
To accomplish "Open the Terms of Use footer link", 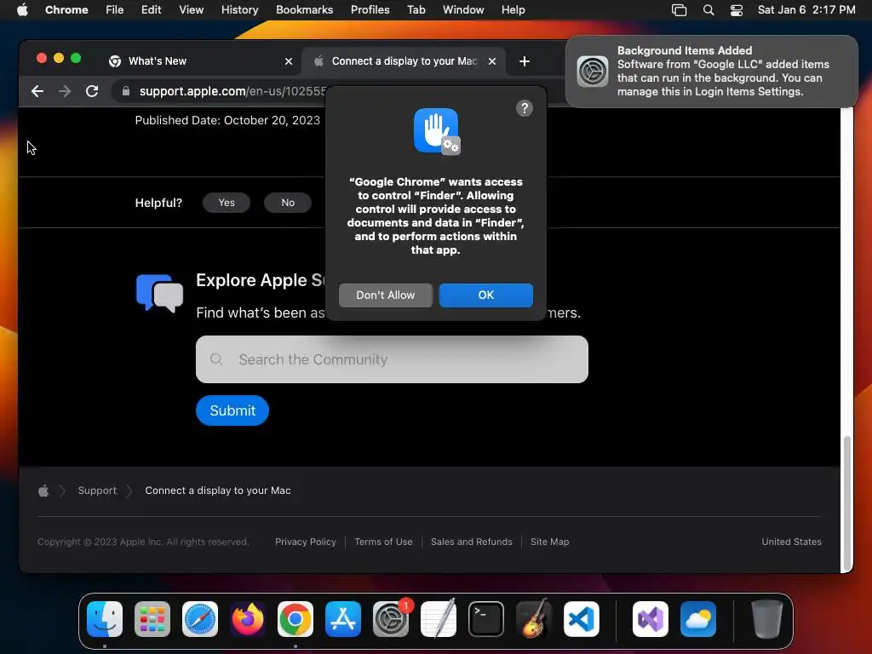I will tap(384, 542).
